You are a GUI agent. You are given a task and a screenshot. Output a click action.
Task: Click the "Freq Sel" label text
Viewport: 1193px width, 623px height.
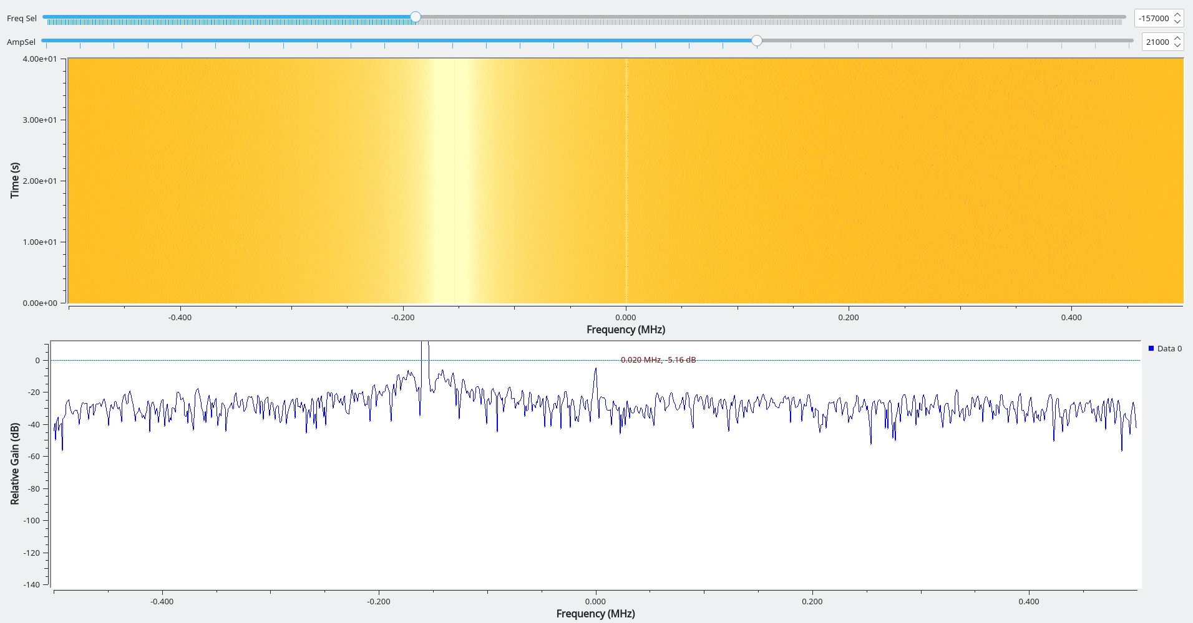(x=22, y=19)
